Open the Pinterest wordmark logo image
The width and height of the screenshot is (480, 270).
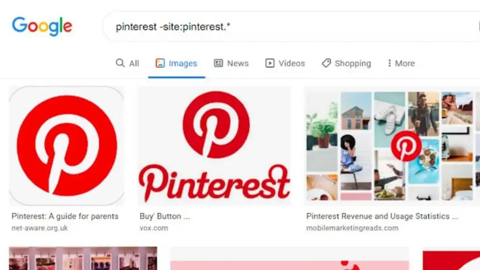coord(214,146)
